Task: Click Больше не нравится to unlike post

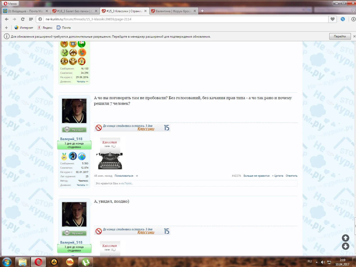Action: click(x=256, y=176)
